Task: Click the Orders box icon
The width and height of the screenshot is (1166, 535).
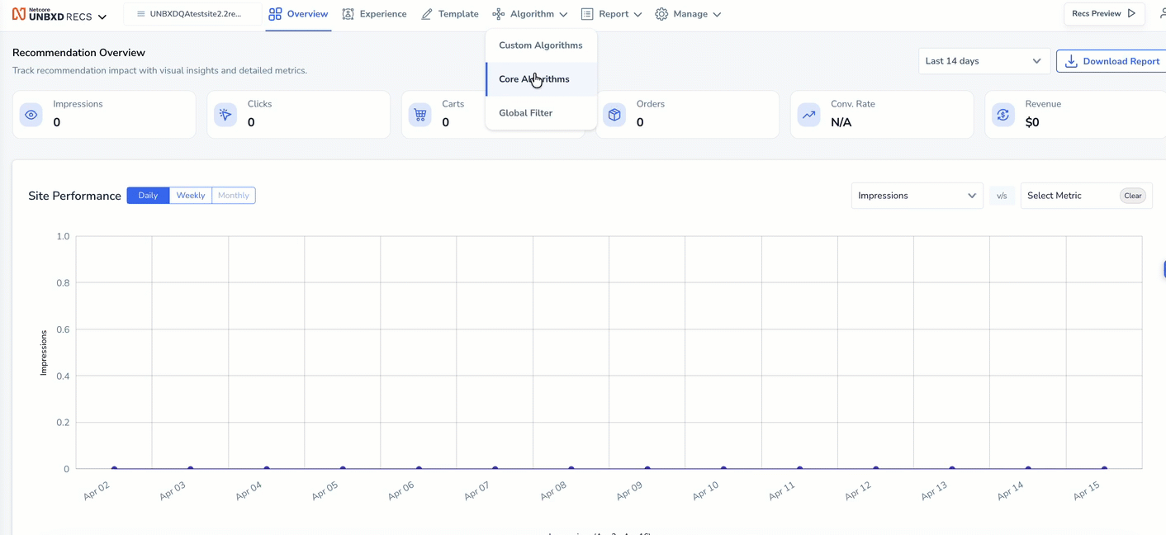Action: click(614, 115)
